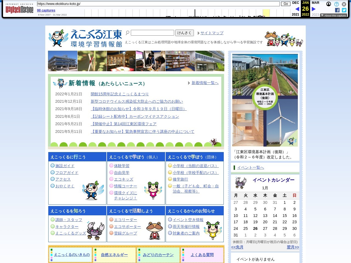Click the Wayback URL address field
Viewport: 351px width, 263px height.
tap(158, 4)
